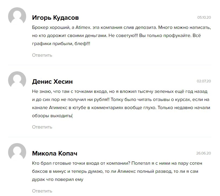Select the timestamp 26.06.20
The width and height of the screenshot is (220, 196).
pyautogui.click(x=204, y=153)
